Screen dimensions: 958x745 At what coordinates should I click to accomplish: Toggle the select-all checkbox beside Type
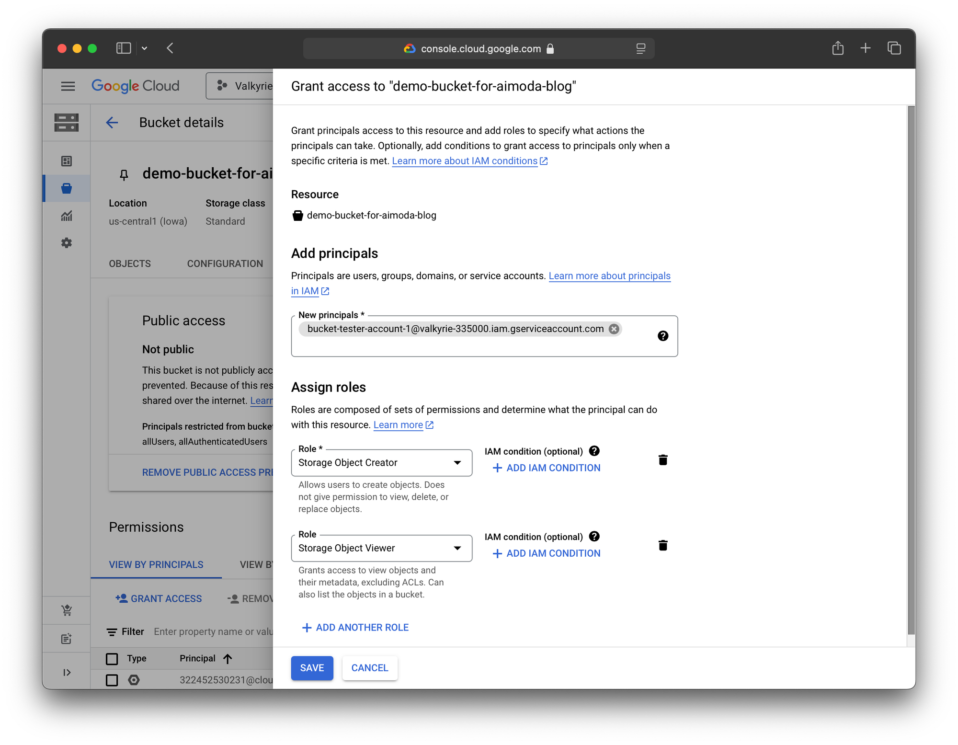112,659
